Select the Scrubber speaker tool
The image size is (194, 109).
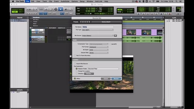pos(66,9)
